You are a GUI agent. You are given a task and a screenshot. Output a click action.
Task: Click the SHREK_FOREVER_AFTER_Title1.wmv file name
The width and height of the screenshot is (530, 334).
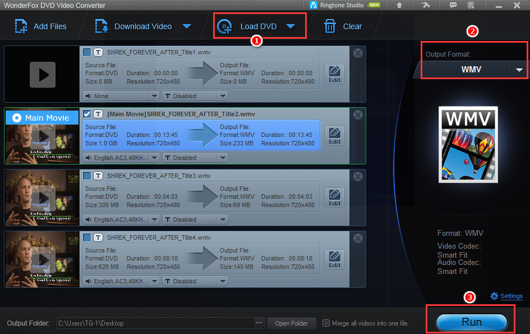pyautogui.click(x=159, y=52)
